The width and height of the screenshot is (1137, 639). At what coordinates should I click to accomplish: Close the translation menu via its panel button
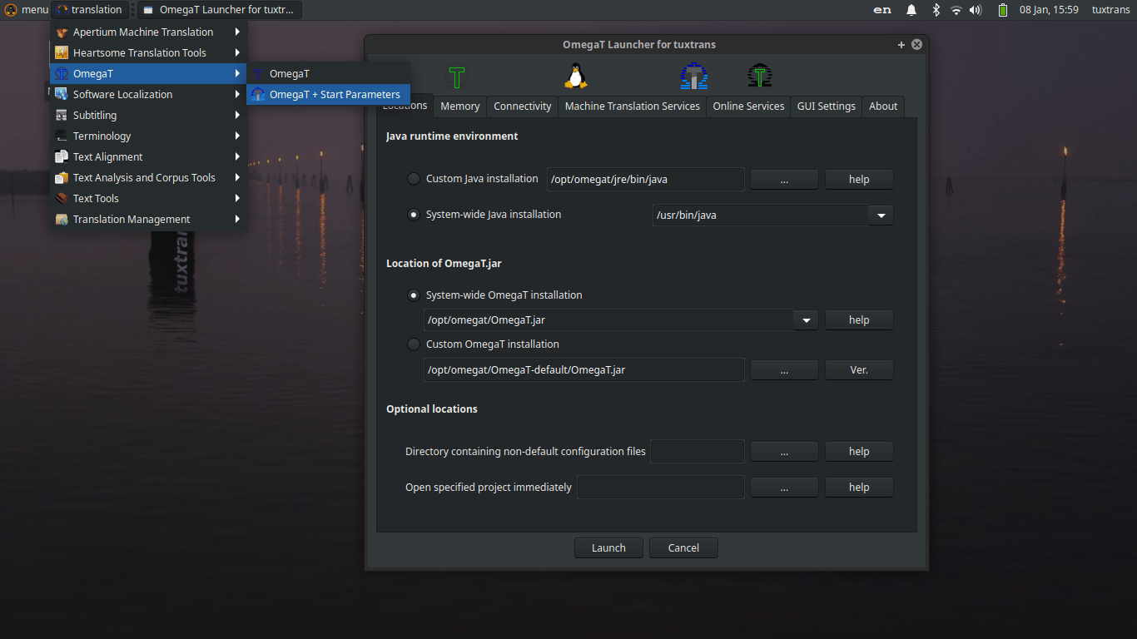coord(90,10)
